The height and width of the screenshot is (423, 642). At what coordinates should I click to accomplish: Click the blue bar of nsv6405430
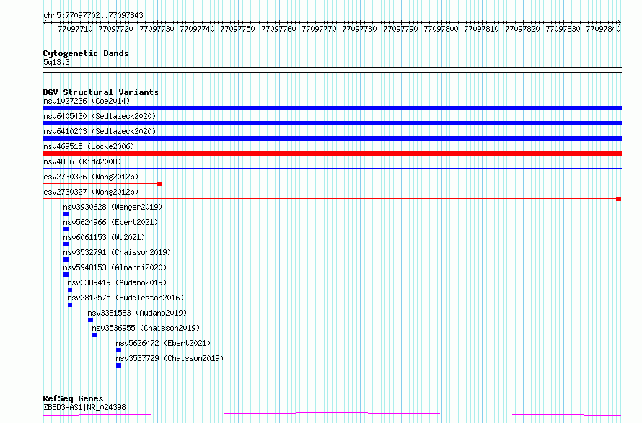[332, 123]
